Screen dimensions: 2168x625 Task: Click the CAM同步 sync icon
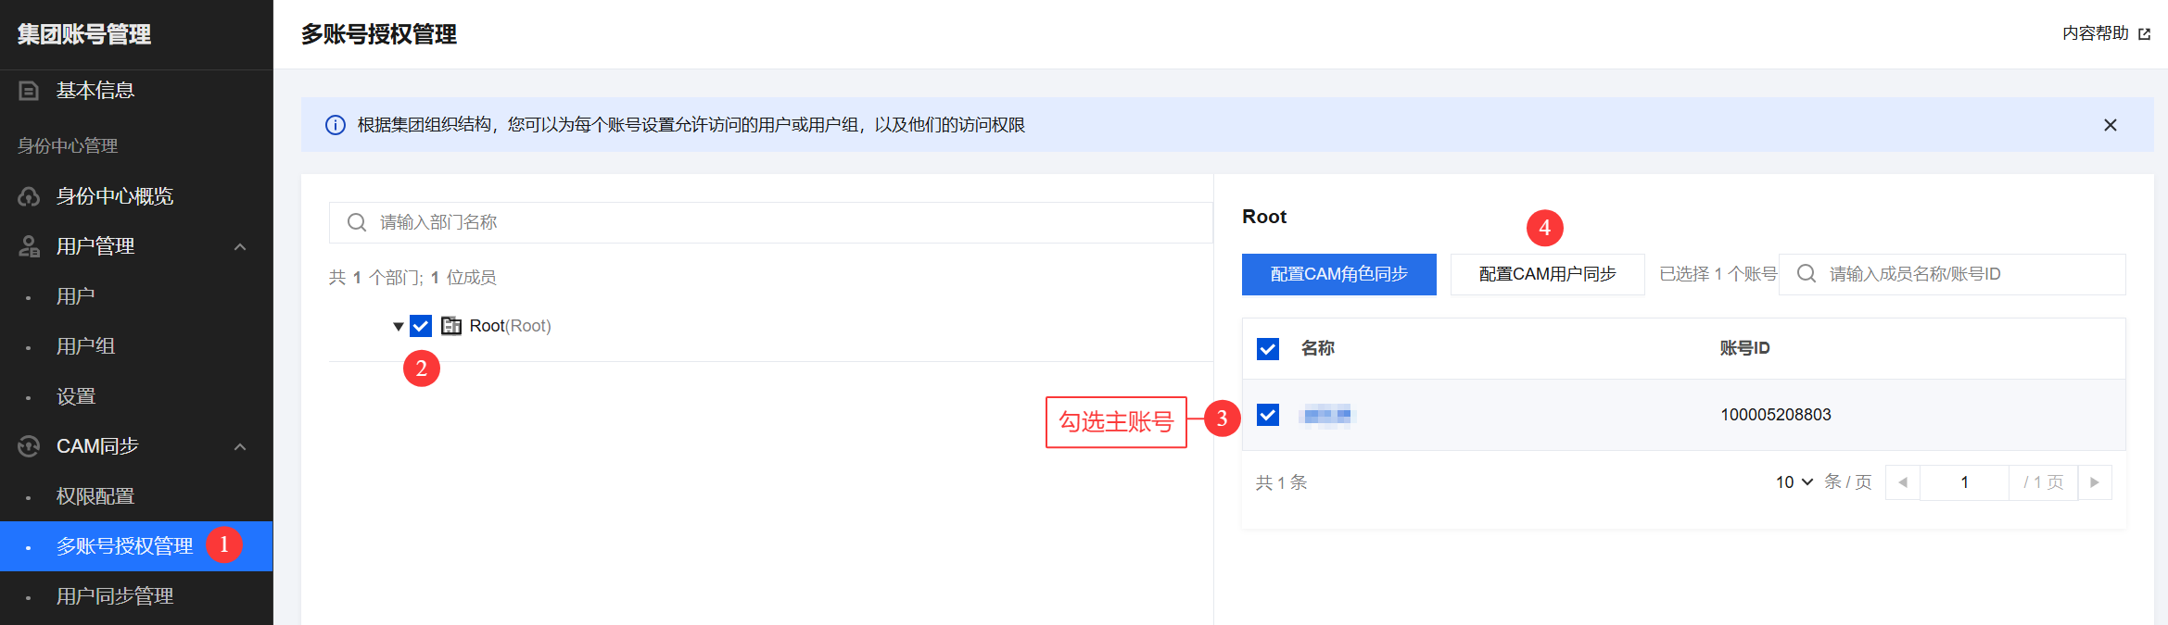tap(29, 446)
